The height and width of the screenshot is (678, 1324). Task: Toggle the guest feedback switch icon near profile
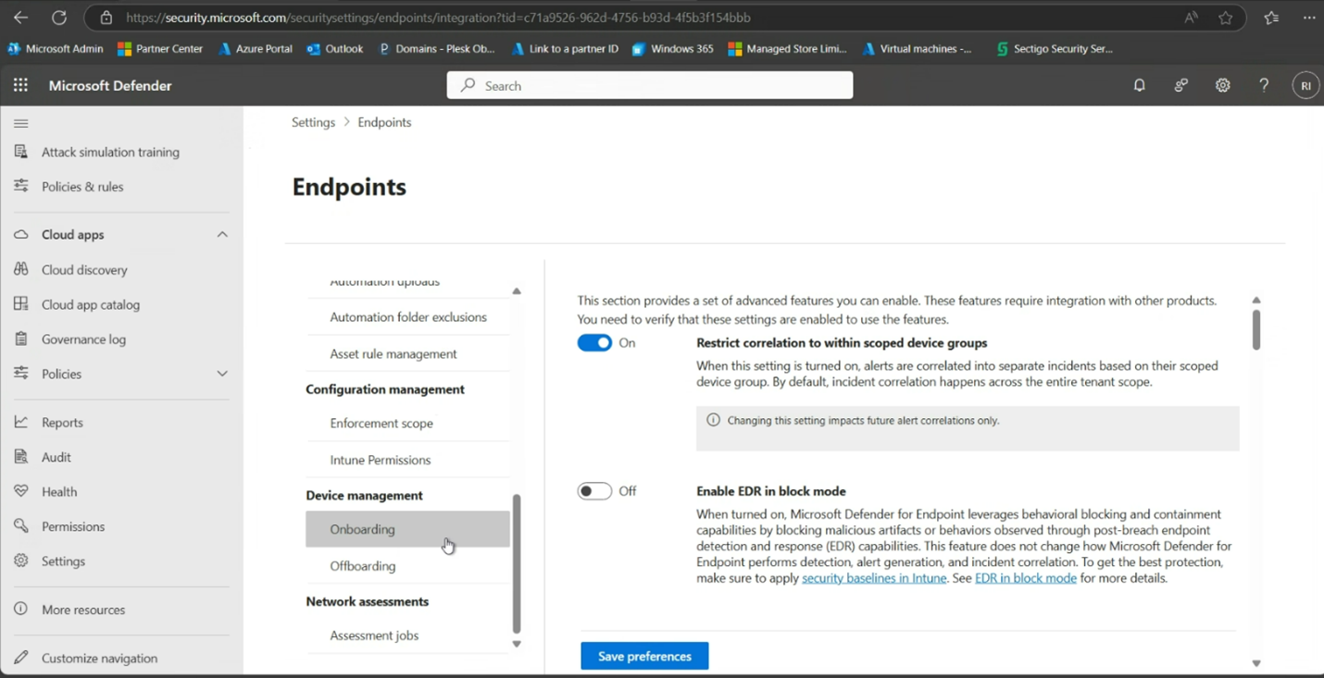(x=1180, y=84)
